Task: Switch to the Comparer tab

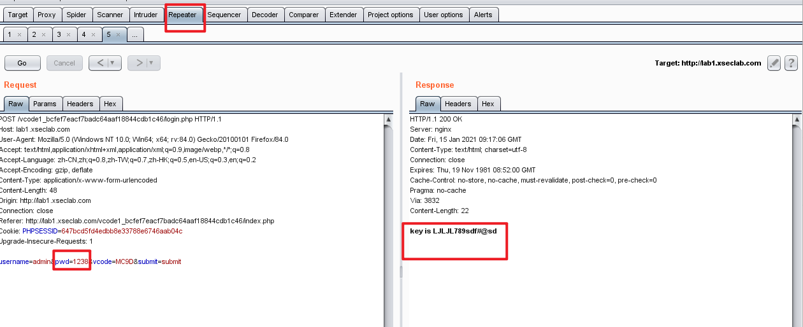Action: click(304, 15)
